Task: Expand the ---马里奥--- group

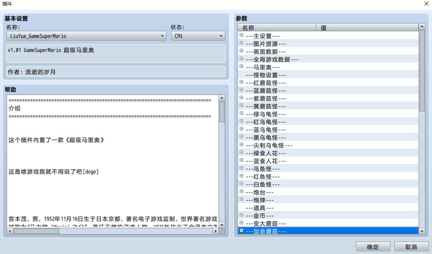Action: tap(241, 66)
